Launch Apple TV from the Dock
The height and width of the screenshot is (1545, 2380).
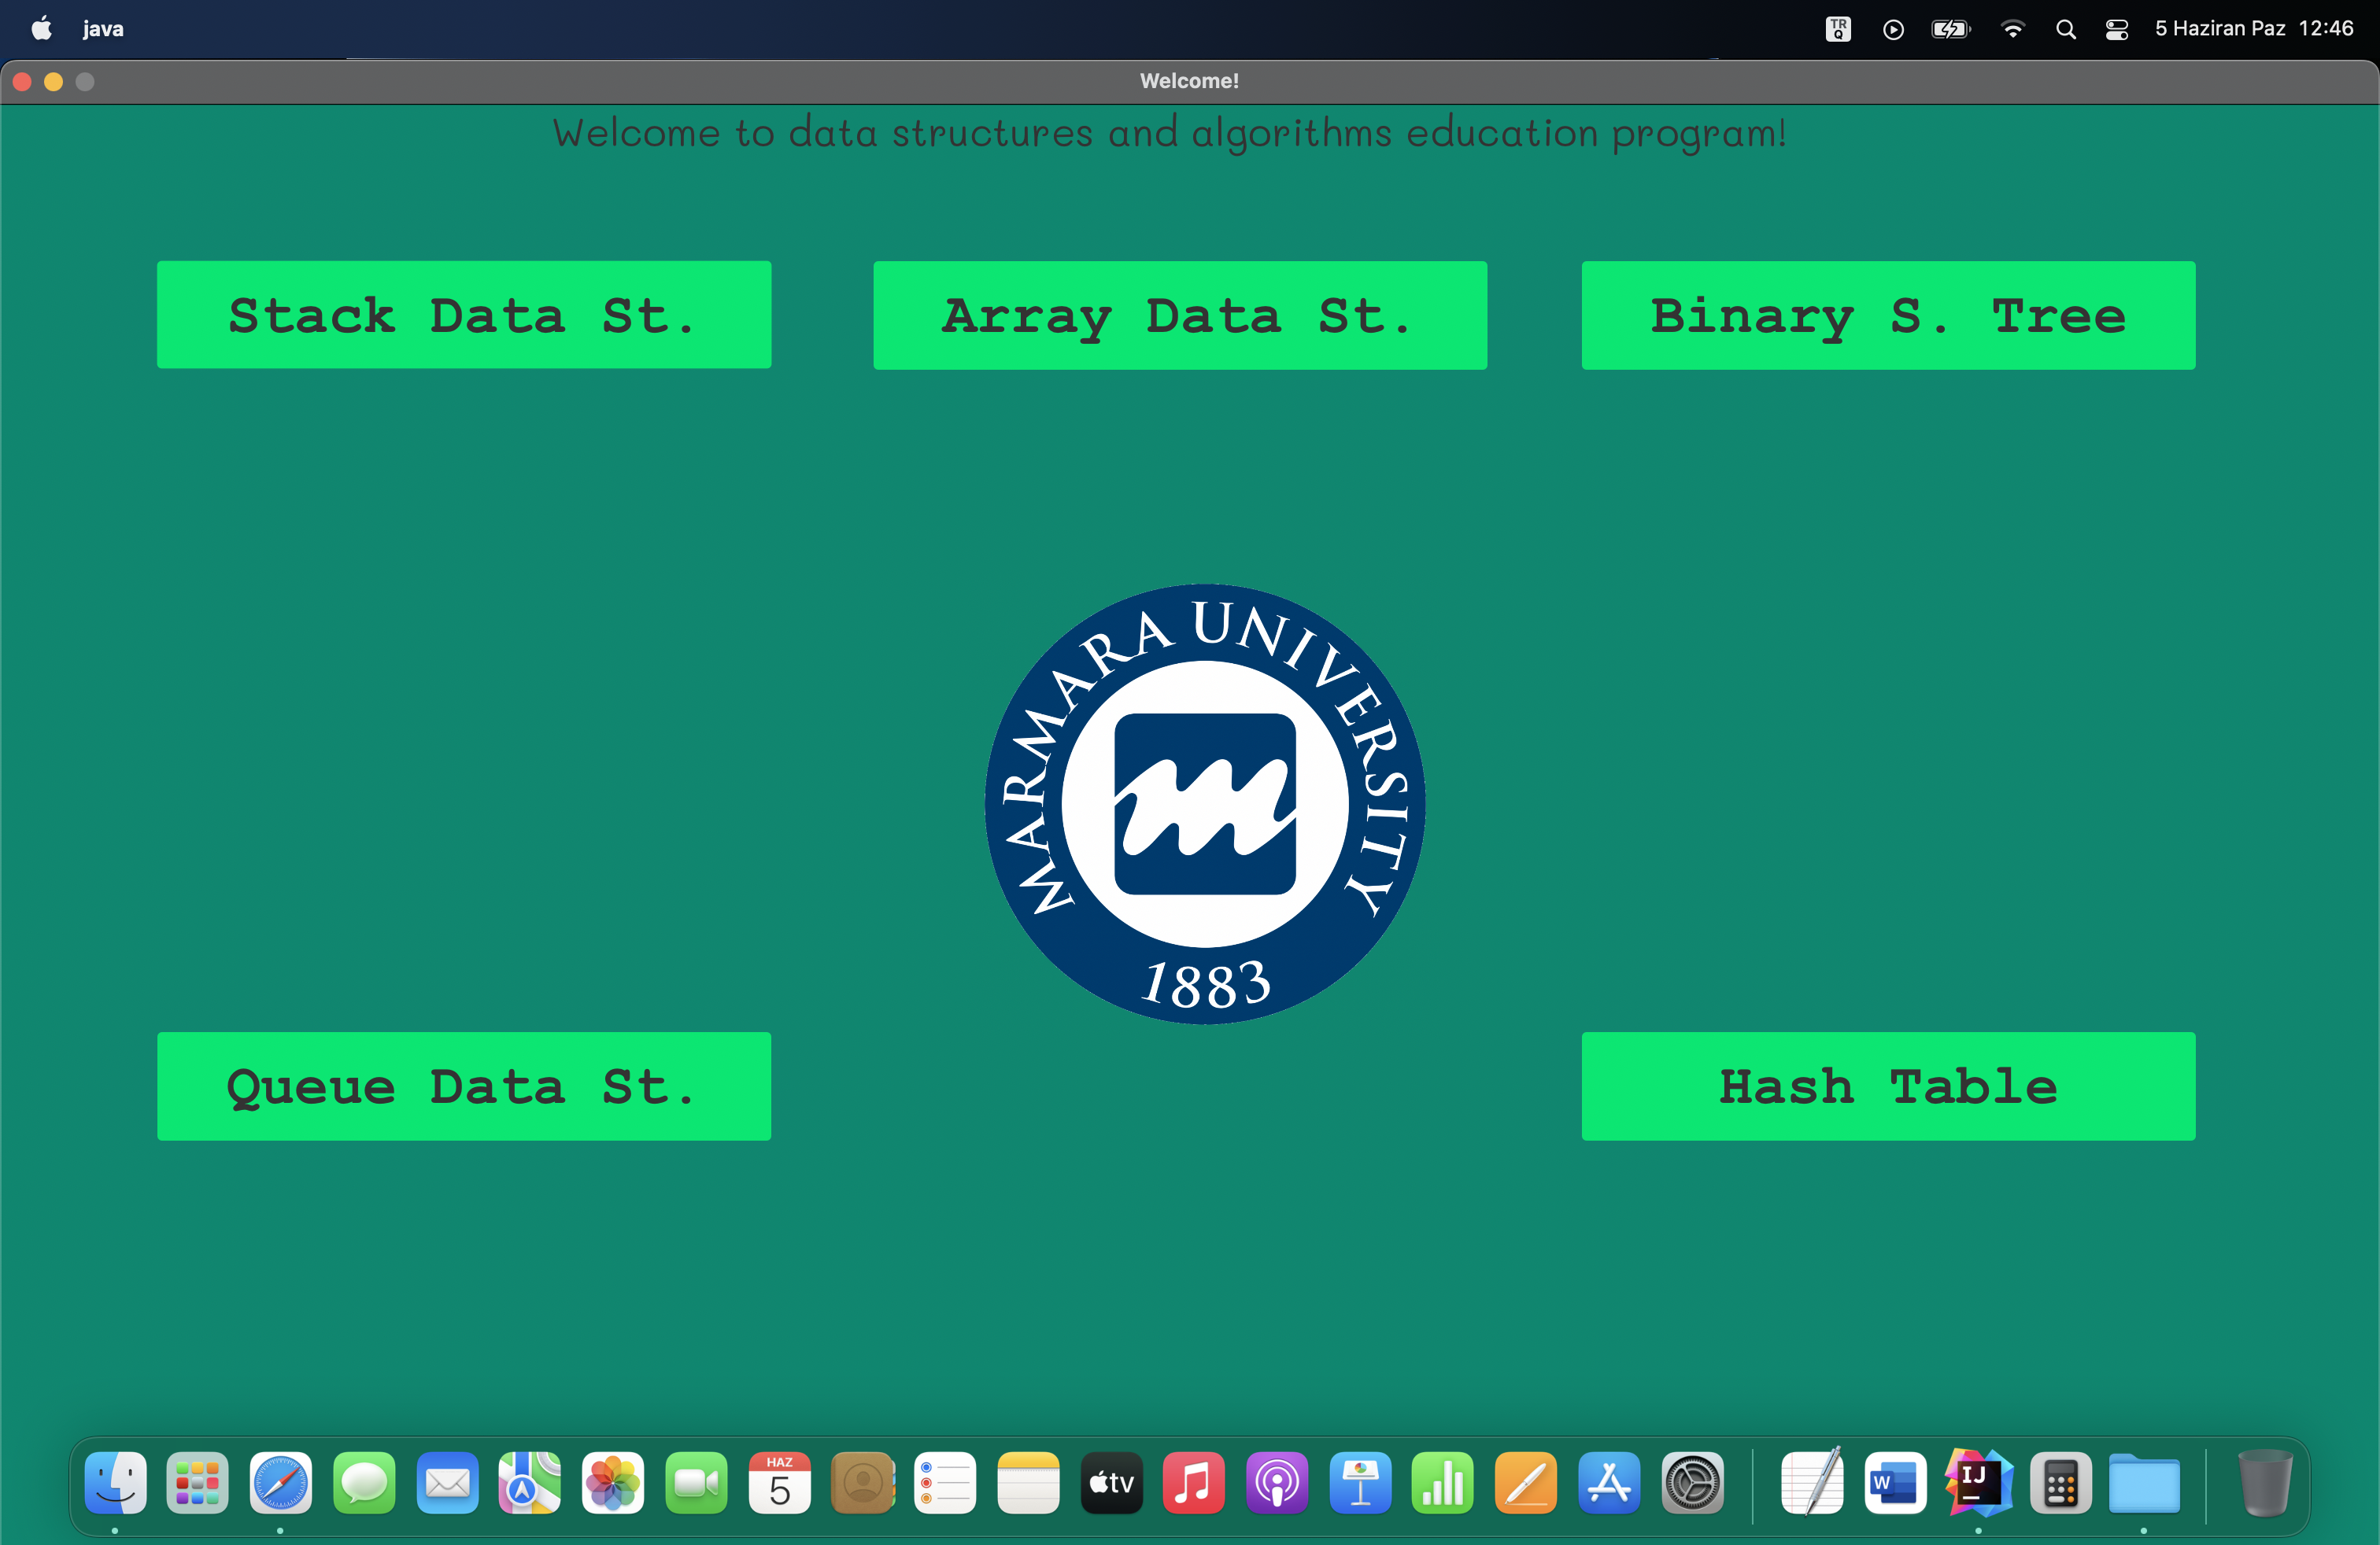pos(1111,1482)
